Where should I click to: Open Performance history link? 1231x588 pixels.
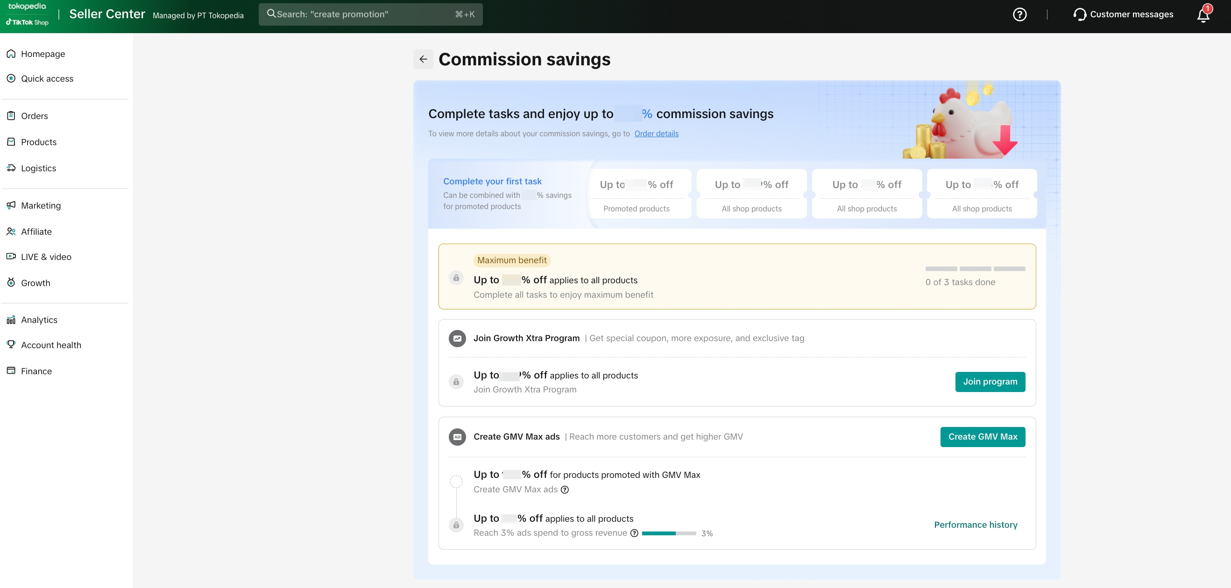click(x=976, y=525)
